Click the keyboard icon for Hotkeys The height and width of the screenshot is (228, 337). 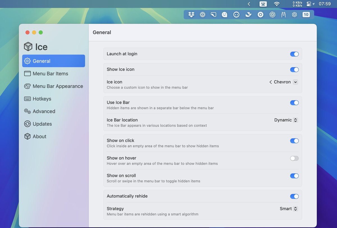click(27, 99)
